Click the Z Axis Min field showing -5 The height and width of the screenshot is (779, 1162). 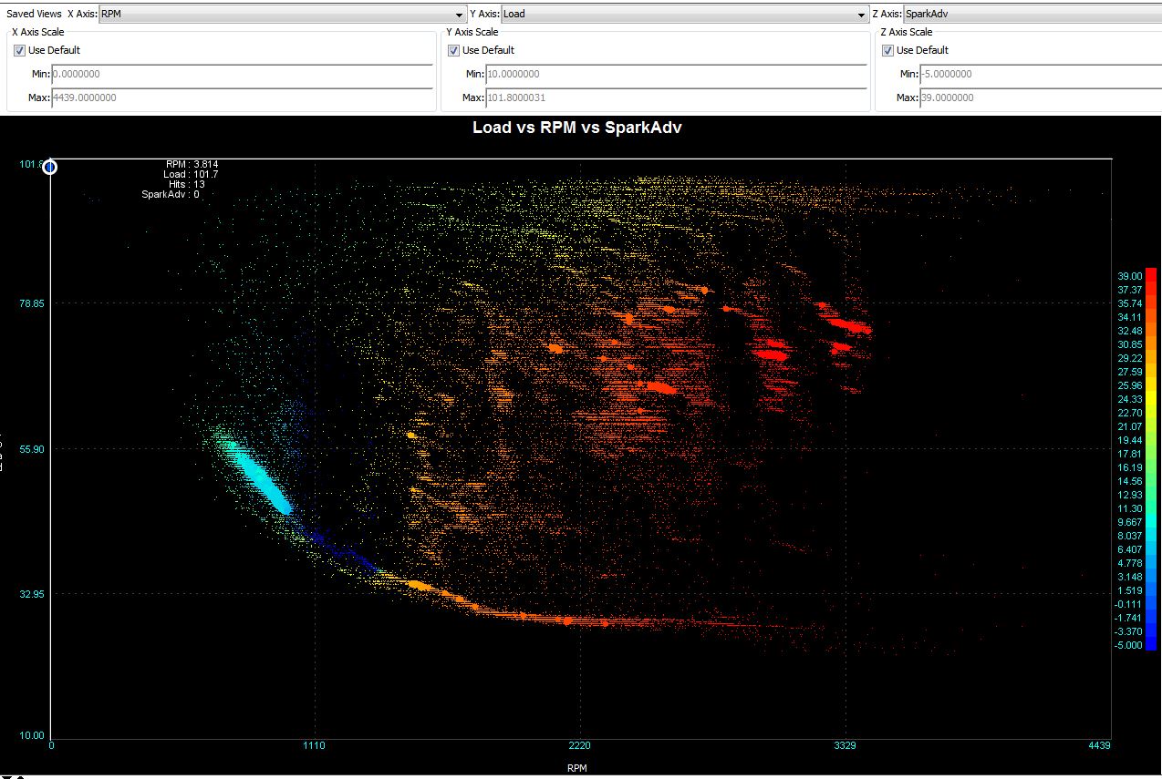1038,75
